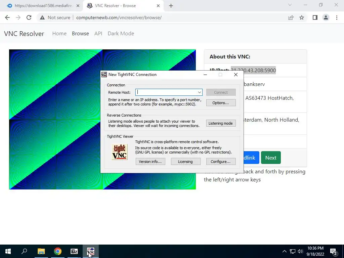Switch to VNC Resolver - Browse tab
This screenshot has height=258, width=344.
(x=124, y=6)
